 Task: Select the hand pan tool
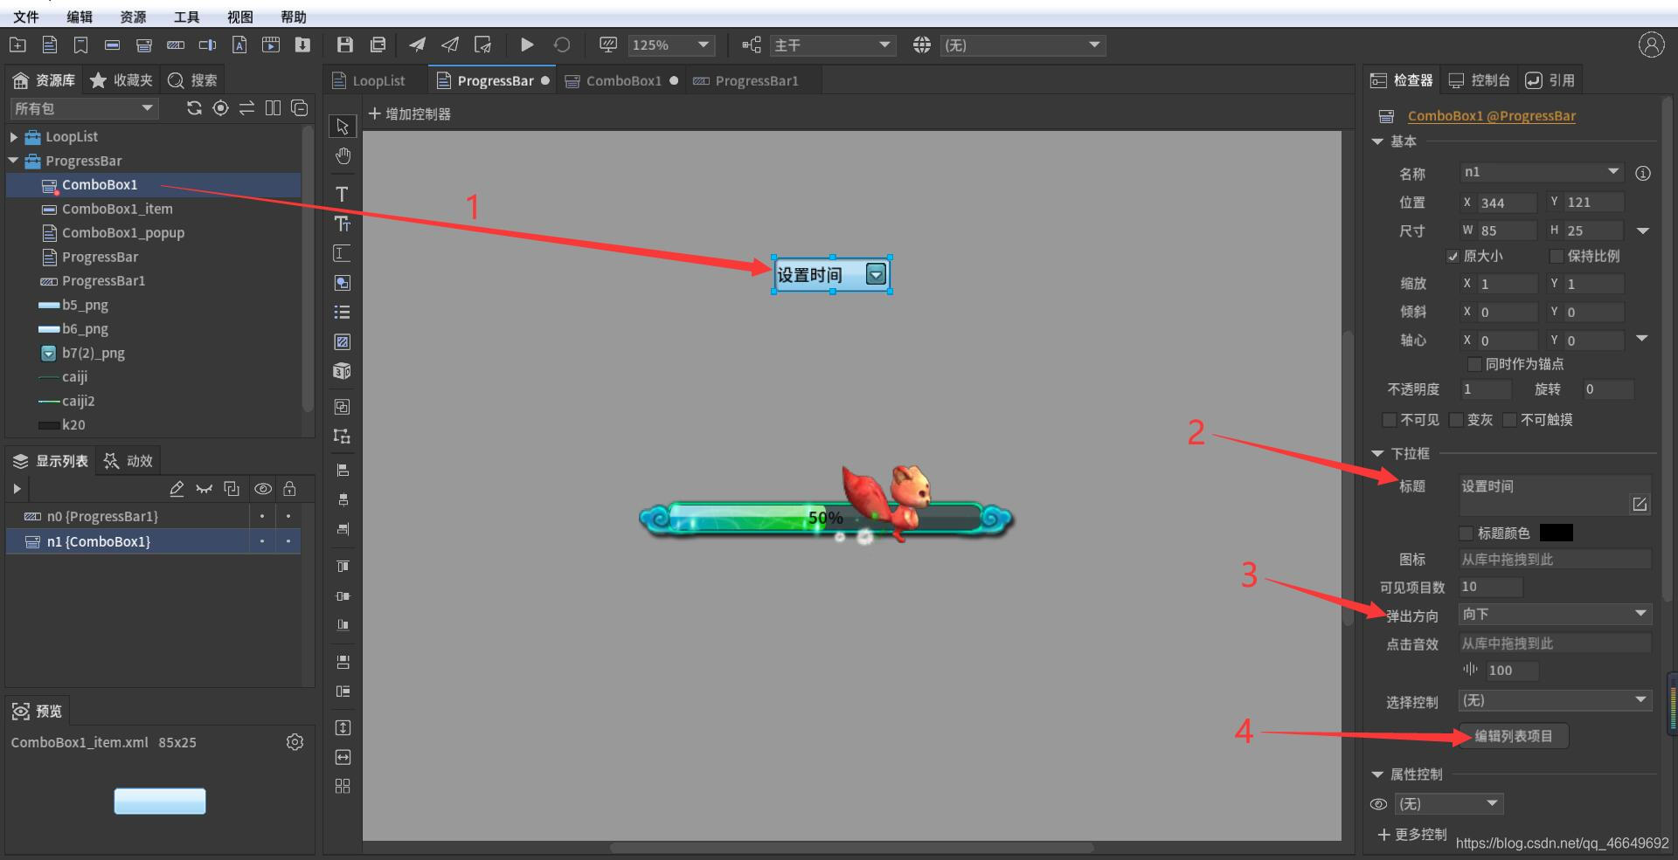pos(343,156)
